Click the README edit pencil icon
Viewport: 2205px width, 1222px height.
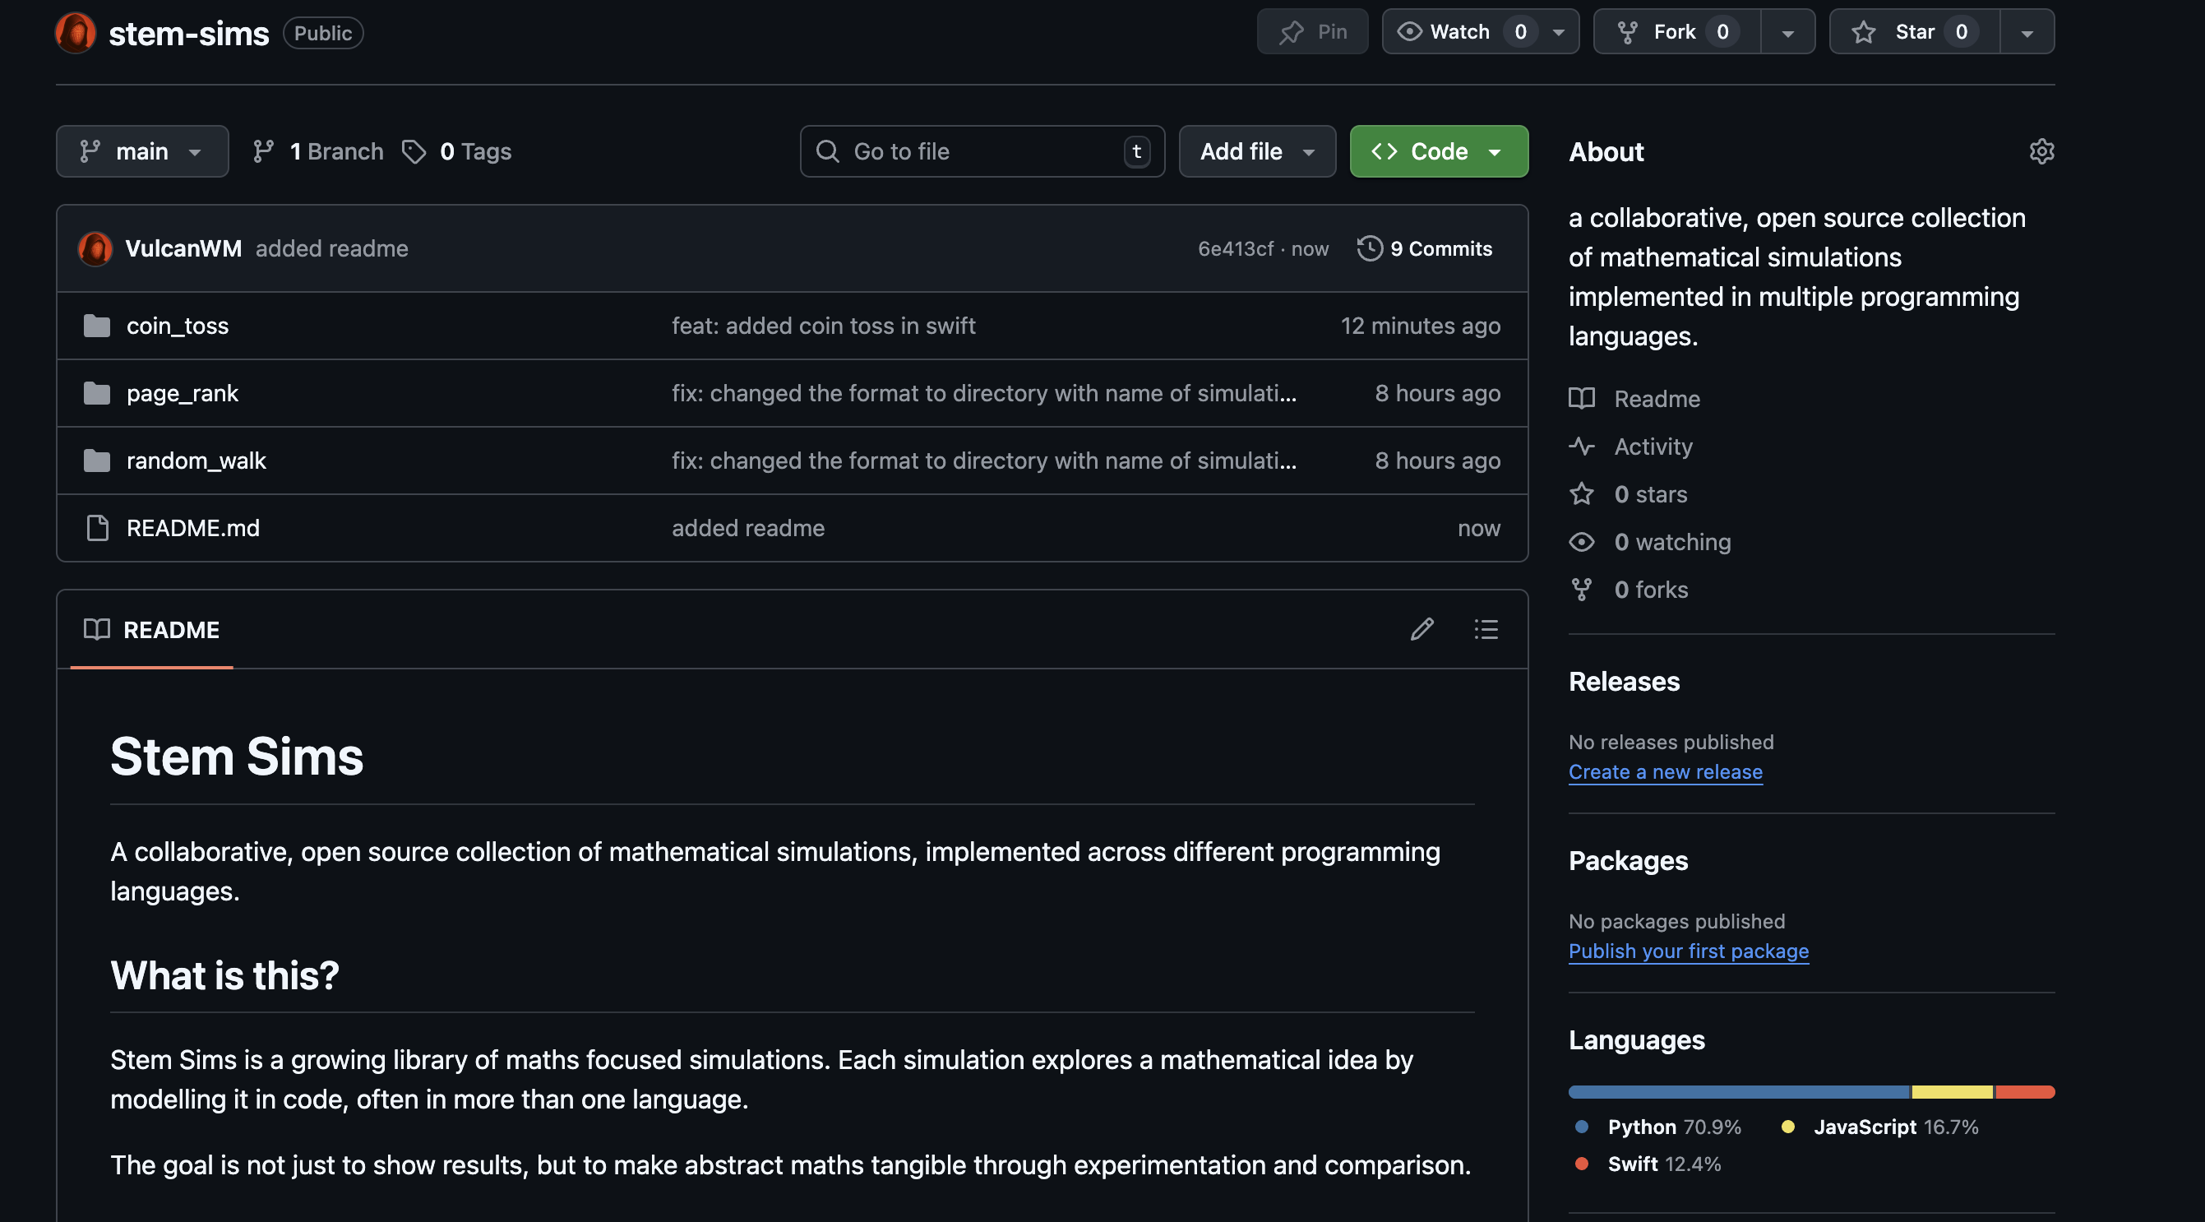coord(1421,629)
